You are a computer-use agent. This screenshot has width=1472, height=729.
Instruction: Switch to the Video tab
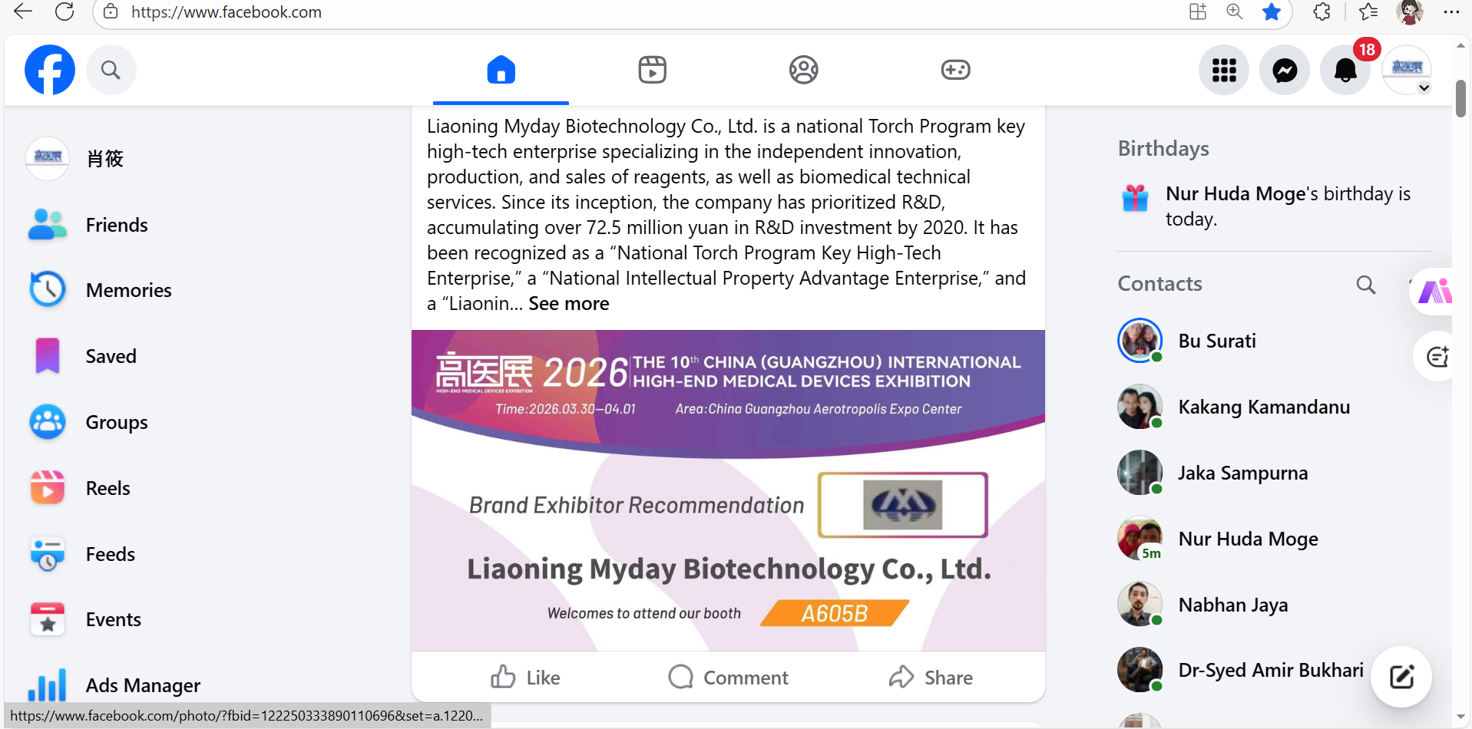(x=652, y=70)
